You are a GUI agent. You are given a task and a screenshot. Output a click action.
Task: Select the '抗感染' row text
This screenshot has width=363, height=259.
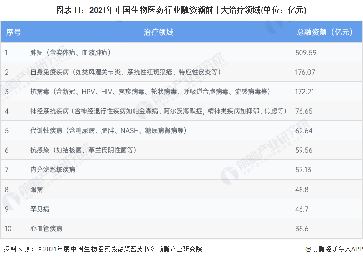click(x=82, y=150)
